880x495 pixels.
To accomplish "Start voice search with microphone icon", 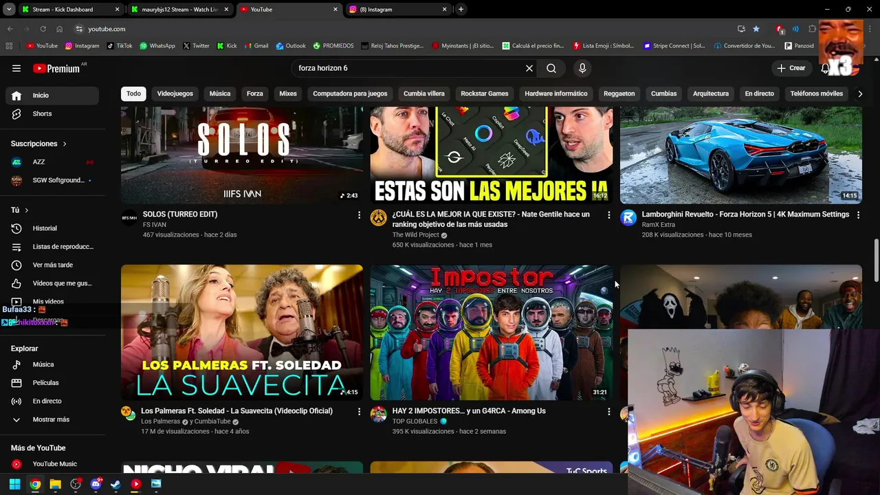I will (582, 68).
